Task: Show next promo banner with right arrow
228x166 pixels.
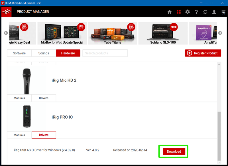Action: coord(220,33)
